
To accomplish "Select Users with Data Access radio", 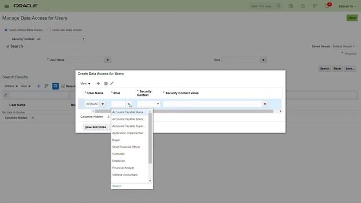I will point(49,30).
